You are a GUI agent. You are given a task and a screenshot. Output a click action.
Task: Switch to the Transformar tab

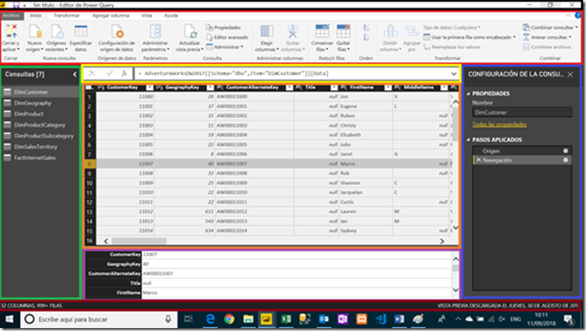click(x=67, y=15)
